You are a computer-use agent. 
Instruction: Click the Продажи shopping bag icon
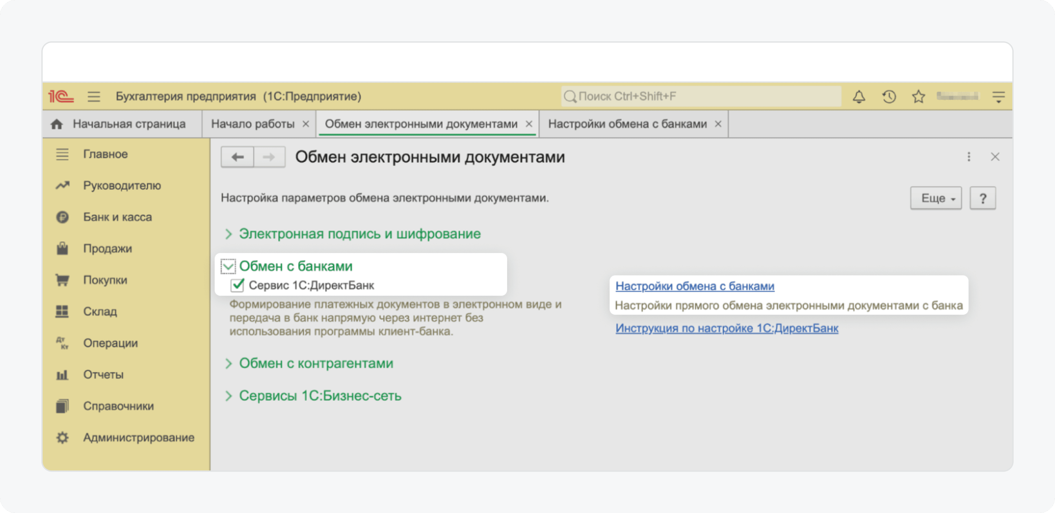(62, 248)
